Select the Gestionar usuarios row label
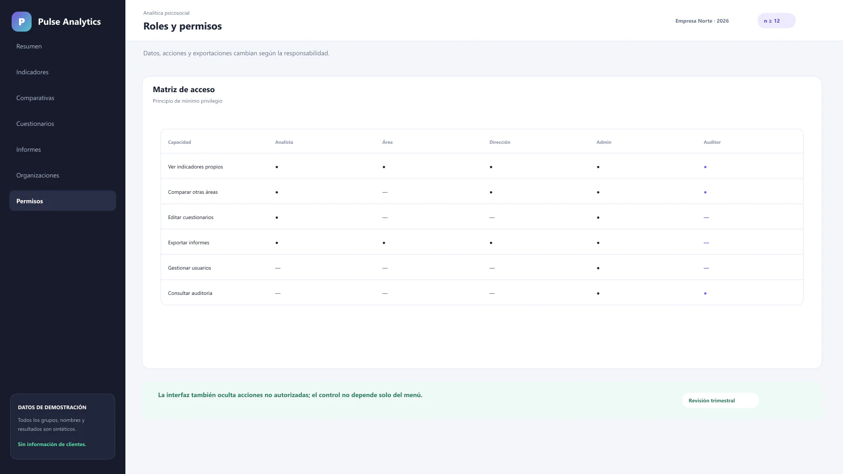Image resolution: width=843 pixels, height=474 pixels. pos(189,268)
